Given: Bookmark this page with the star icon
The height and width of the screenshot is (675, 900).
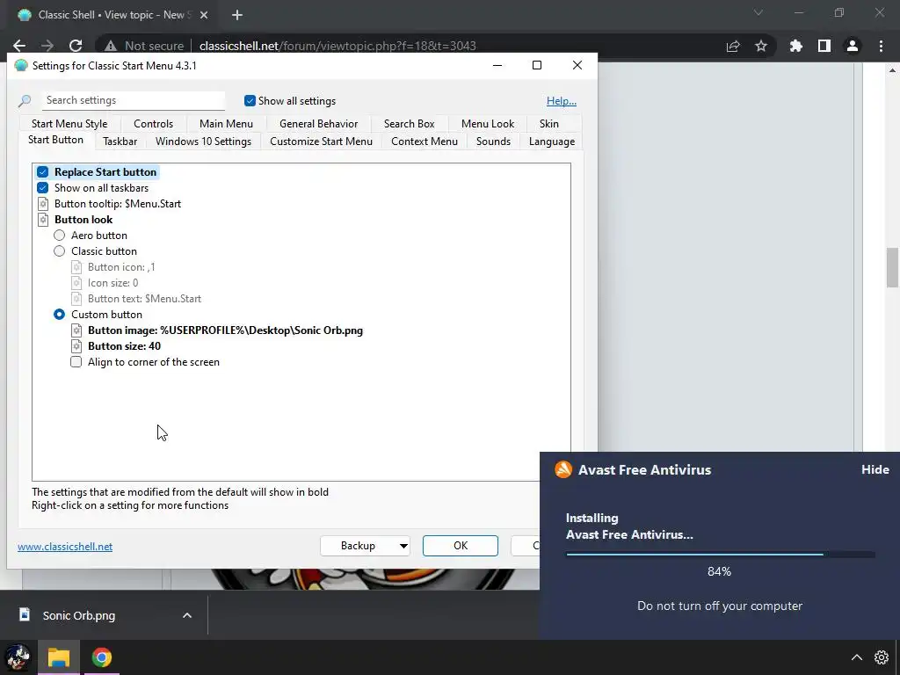Looking at the screenshot, I should [x=761, y=46].
